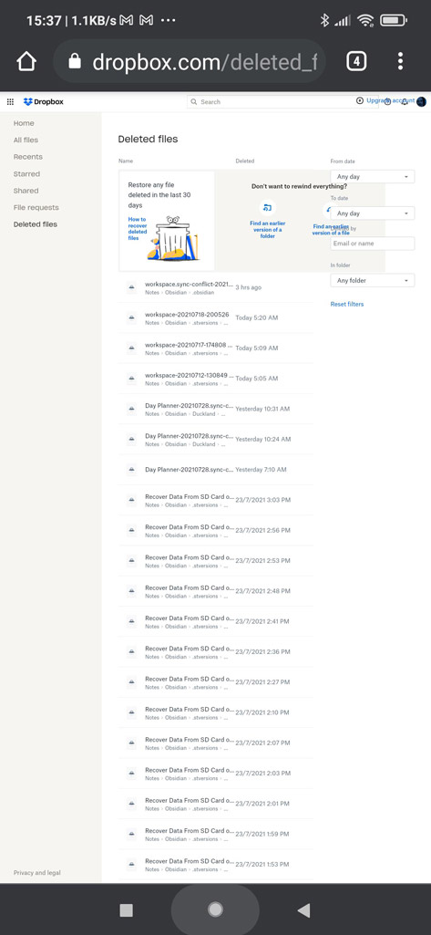Click Upgrade account link
Viewport: 431px width, 935px height.
pos(391,100)
